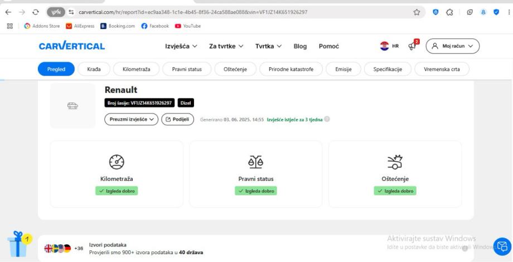Click the info icon beside report expiry
The height and width of the screenshot is (262, 513).
coord(327,119)
